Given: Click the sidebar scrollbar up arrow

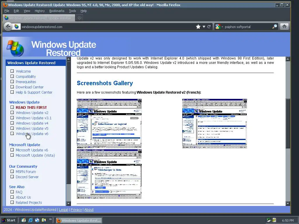Looking at the screenshot, I should click(68, 59).
